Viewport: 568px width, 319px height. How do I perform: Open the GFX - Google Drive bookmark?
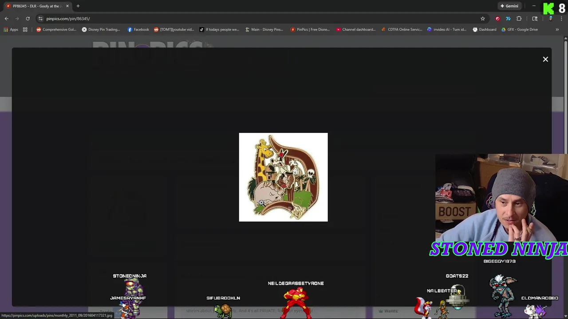519,30
